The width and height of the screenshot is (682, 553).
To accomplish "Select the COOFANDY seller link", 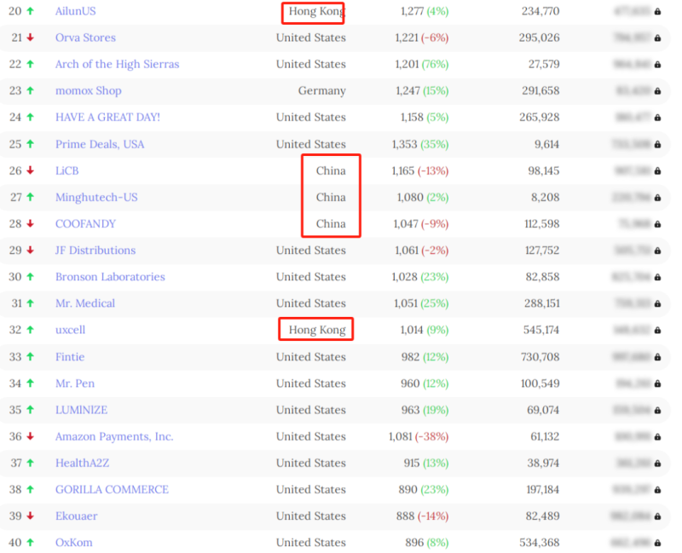I will point(85,223).
